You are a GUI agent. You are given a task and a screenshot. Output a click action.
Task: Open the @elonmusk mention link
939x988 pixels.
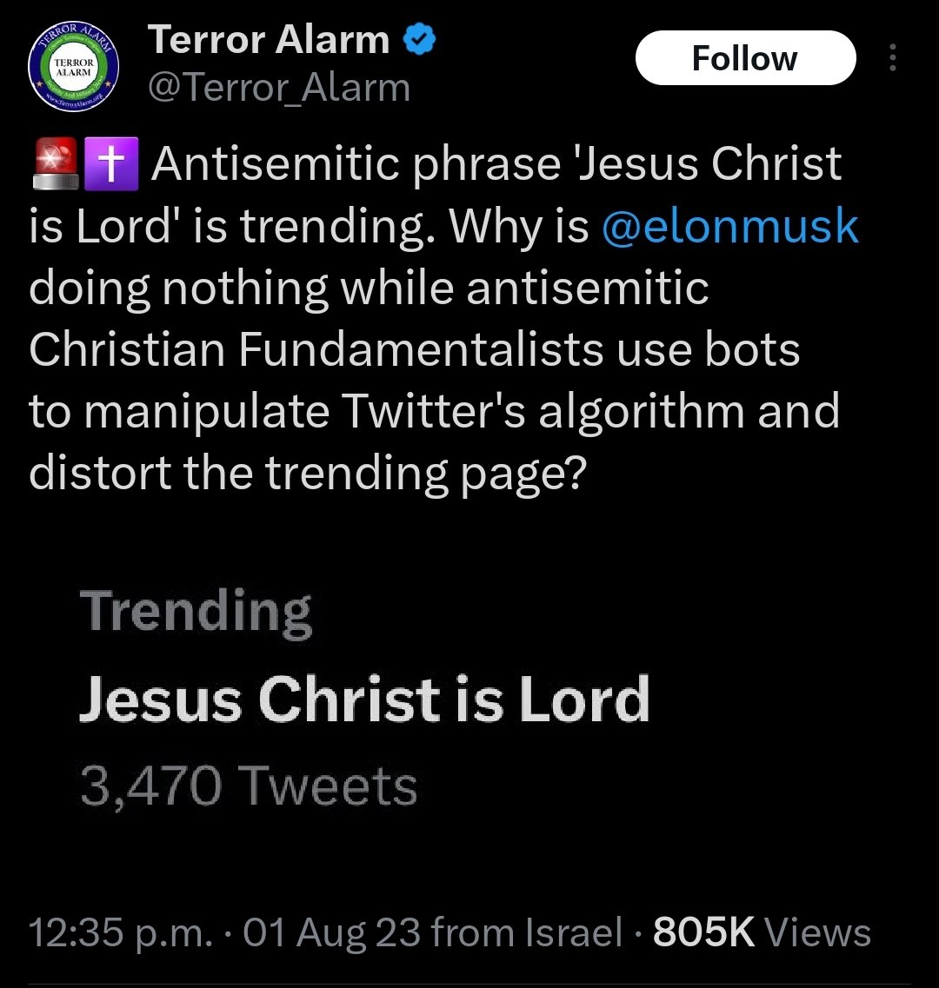729,226
